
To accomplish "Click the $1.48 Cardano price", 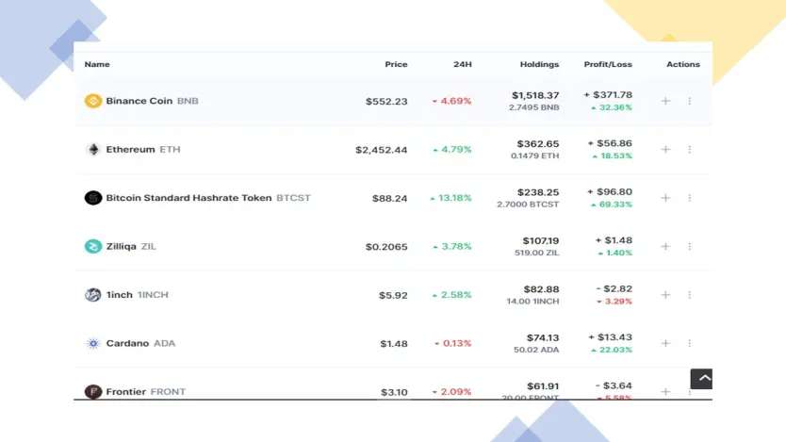I will 394,344.
